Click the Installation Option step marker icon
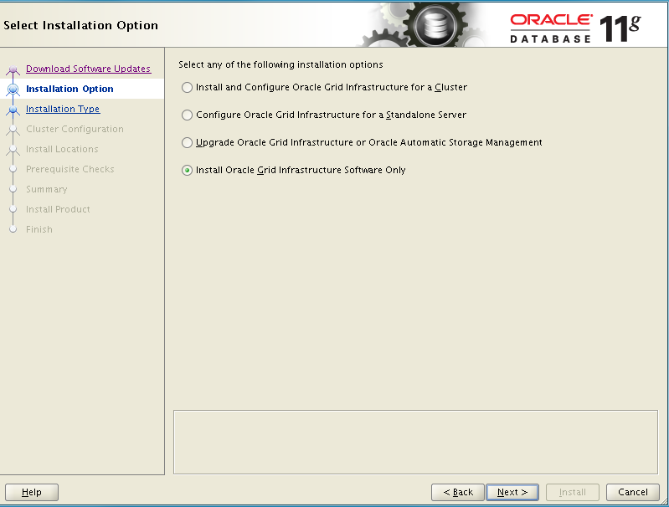 click(13, 90)
